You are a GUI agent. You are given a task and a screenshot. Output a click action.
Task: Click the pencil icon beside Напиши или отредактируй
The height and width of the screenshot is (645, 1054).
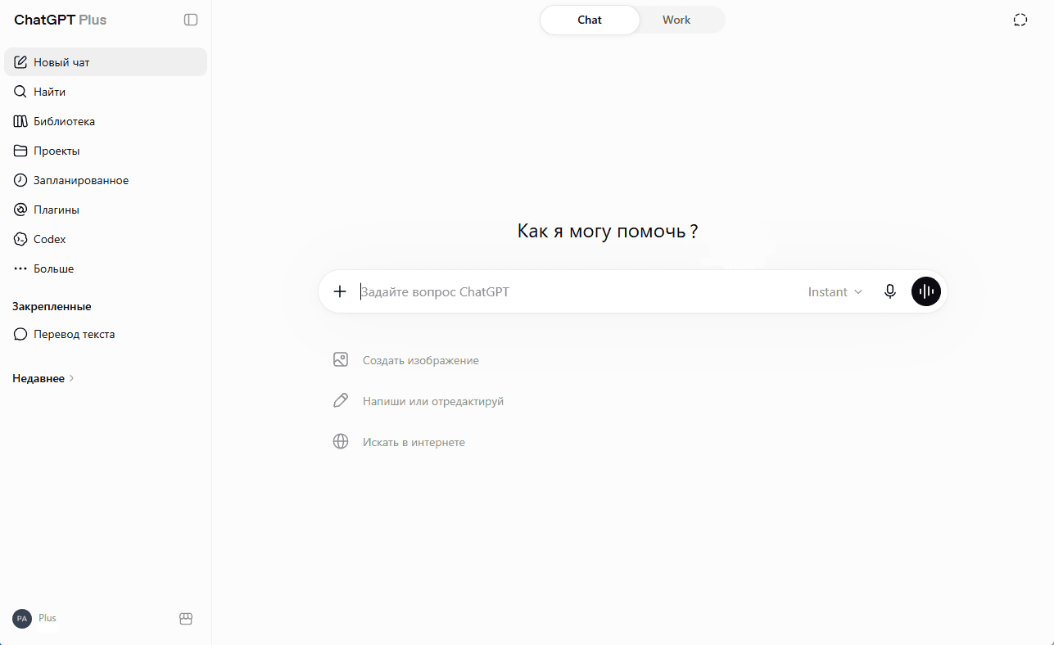[x=341, y=401]
